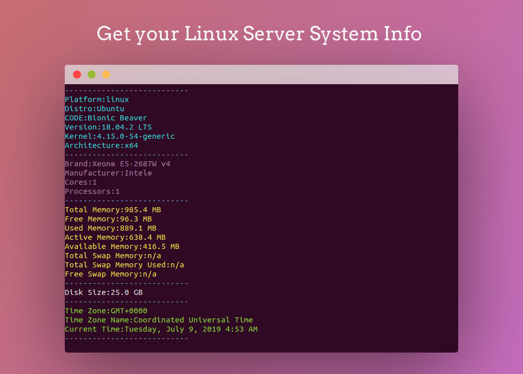
Task: Select the Time Zone:GMT+0000 entry
Action: pos(106,310)
